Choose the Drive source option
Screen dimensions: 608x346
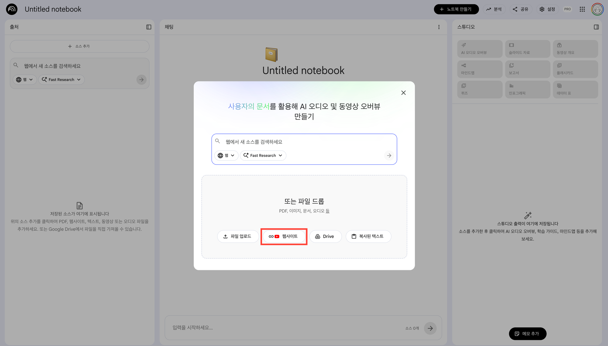pos(325,236)
